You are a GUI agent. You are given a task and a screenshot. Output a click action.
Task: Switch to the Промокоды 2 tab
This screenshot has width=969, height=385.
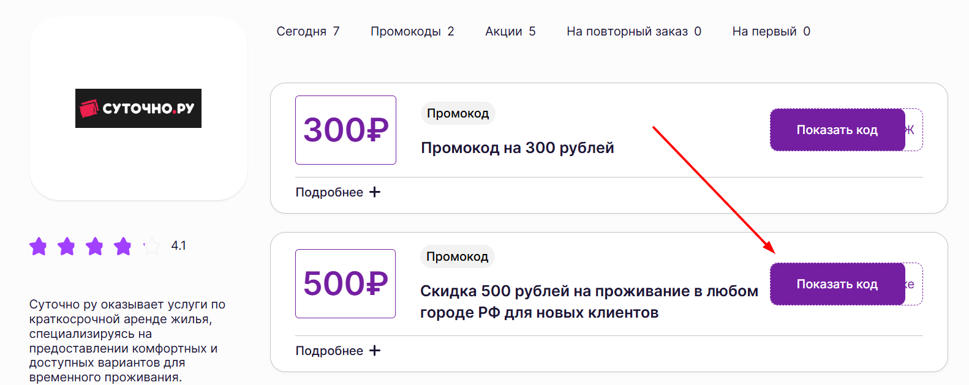click(x=412, y=31)
